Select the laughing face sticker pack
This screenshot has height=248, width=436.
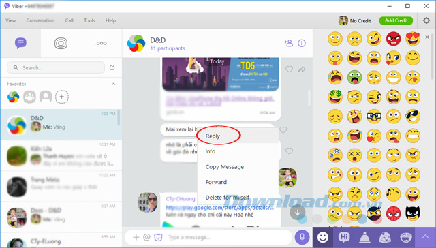[406, 237]
